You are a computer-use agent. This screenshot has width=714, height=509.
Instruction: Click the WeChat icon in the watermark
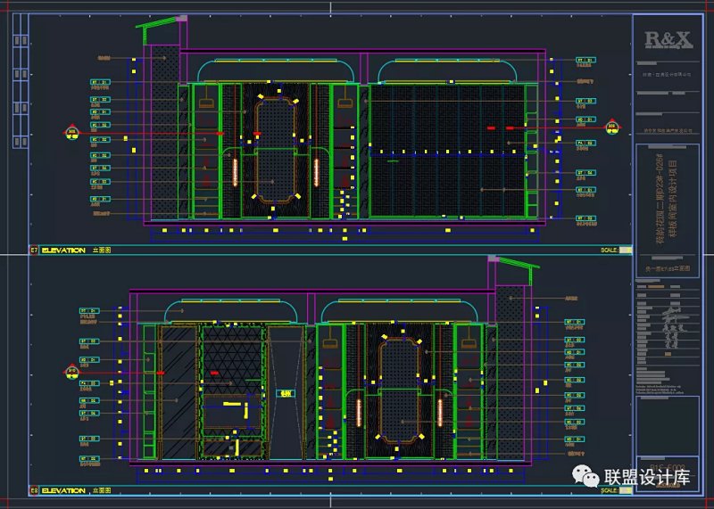589,477
